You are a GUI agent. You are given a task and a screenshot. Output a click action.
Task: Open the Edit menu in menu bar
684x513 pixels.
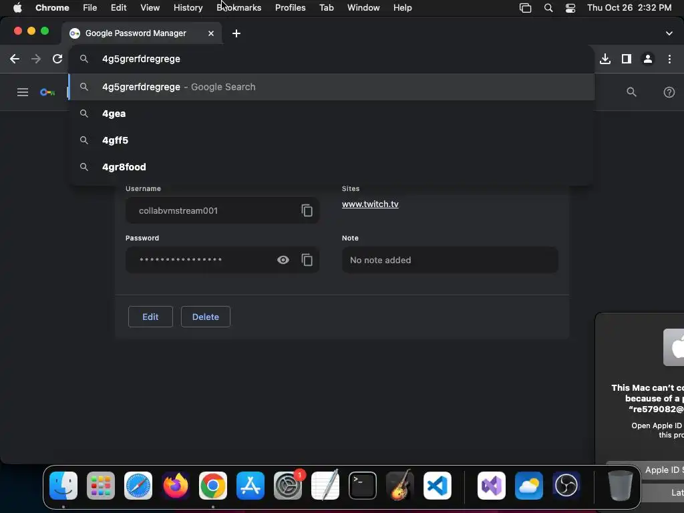click(x=118, y=7)
